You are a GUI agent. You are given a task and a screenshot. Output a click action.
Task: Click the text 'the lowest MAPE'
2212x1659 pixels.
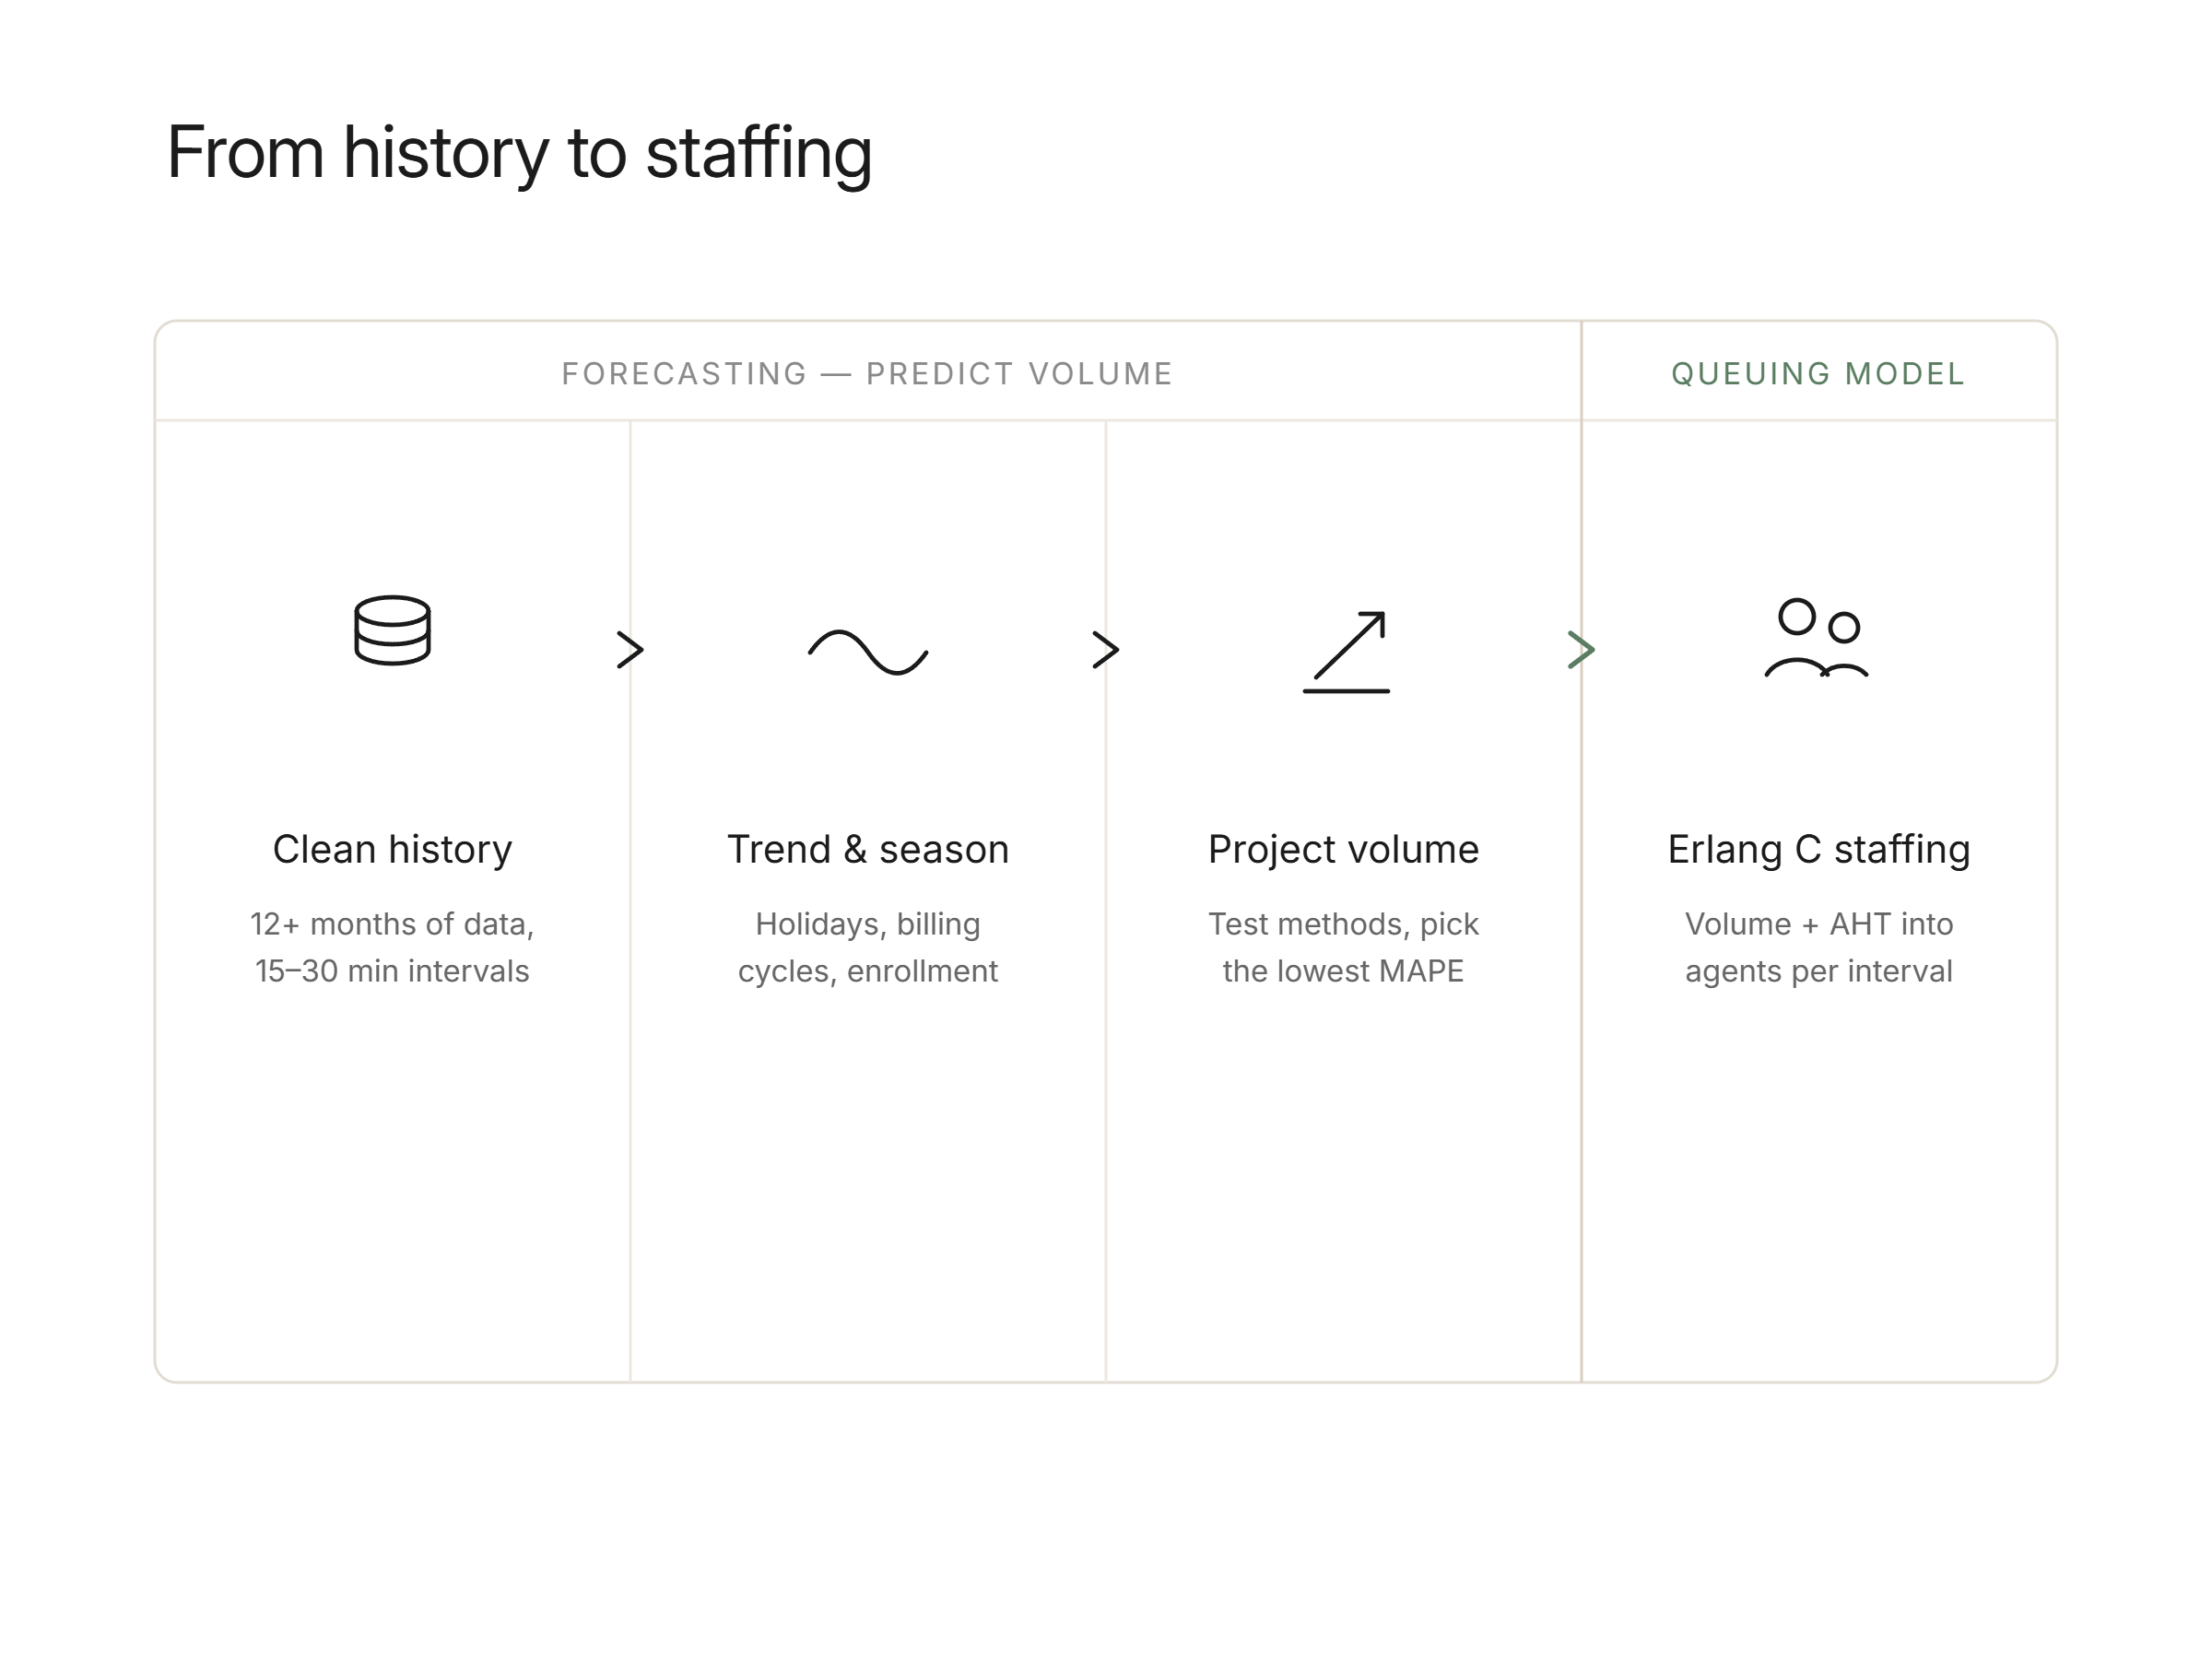coord(1343,971)
